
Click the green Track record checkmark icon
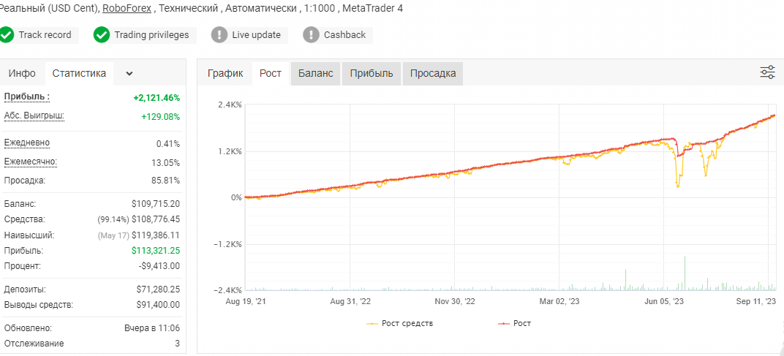click(x=7, y=35)
